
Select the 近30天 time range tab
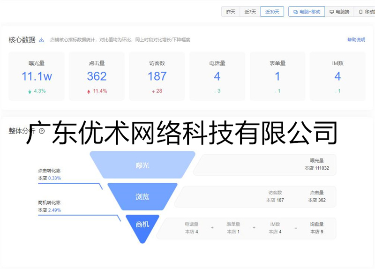pyautogui.click(x=272, y=12)
